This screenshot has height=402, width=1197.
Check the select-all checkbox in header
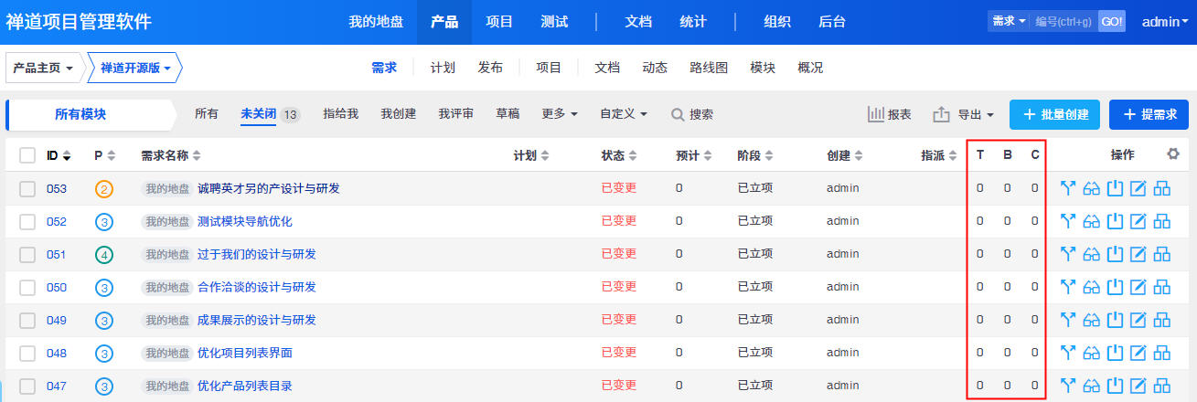(27, 156)
